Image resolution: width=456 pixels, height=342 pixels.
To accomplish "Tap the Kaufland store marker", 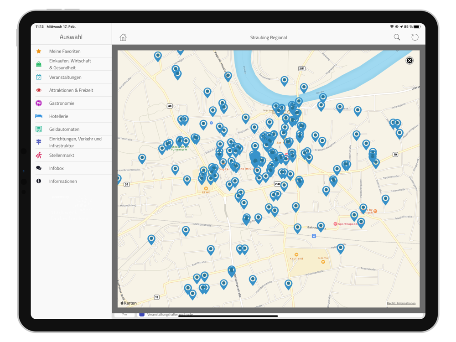I will click(x=296, y=255).
